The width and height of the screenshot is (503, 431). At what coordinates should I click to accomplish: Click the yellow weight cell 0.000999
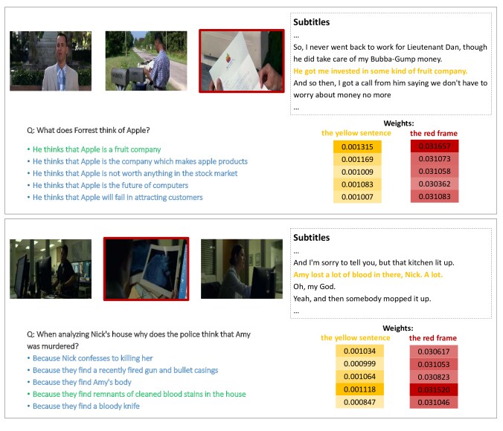point(359,363)
